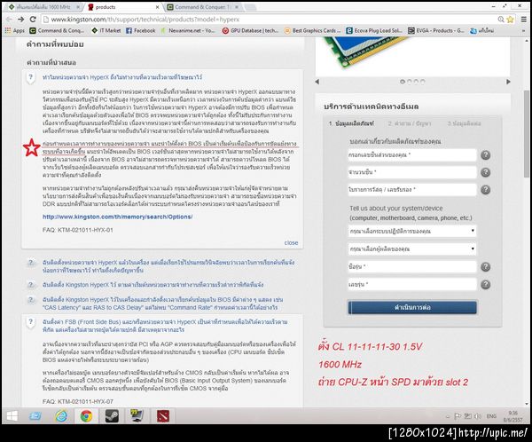
Task: Select form step 2 question/problem tab
Action: click(410, 123)
